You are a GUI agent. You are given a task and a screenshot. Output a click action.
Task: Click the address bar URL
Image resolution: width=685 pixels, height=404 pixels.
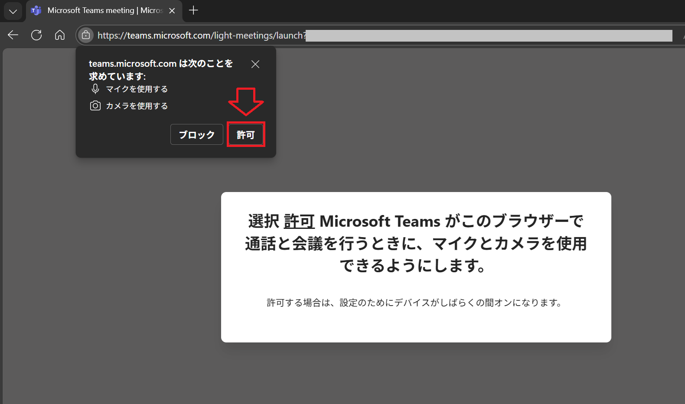click(x=202, y=36)
